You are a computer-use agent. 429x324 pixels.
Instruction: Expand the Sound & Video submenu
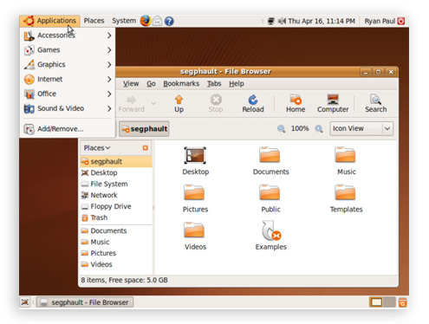(68, 108)
